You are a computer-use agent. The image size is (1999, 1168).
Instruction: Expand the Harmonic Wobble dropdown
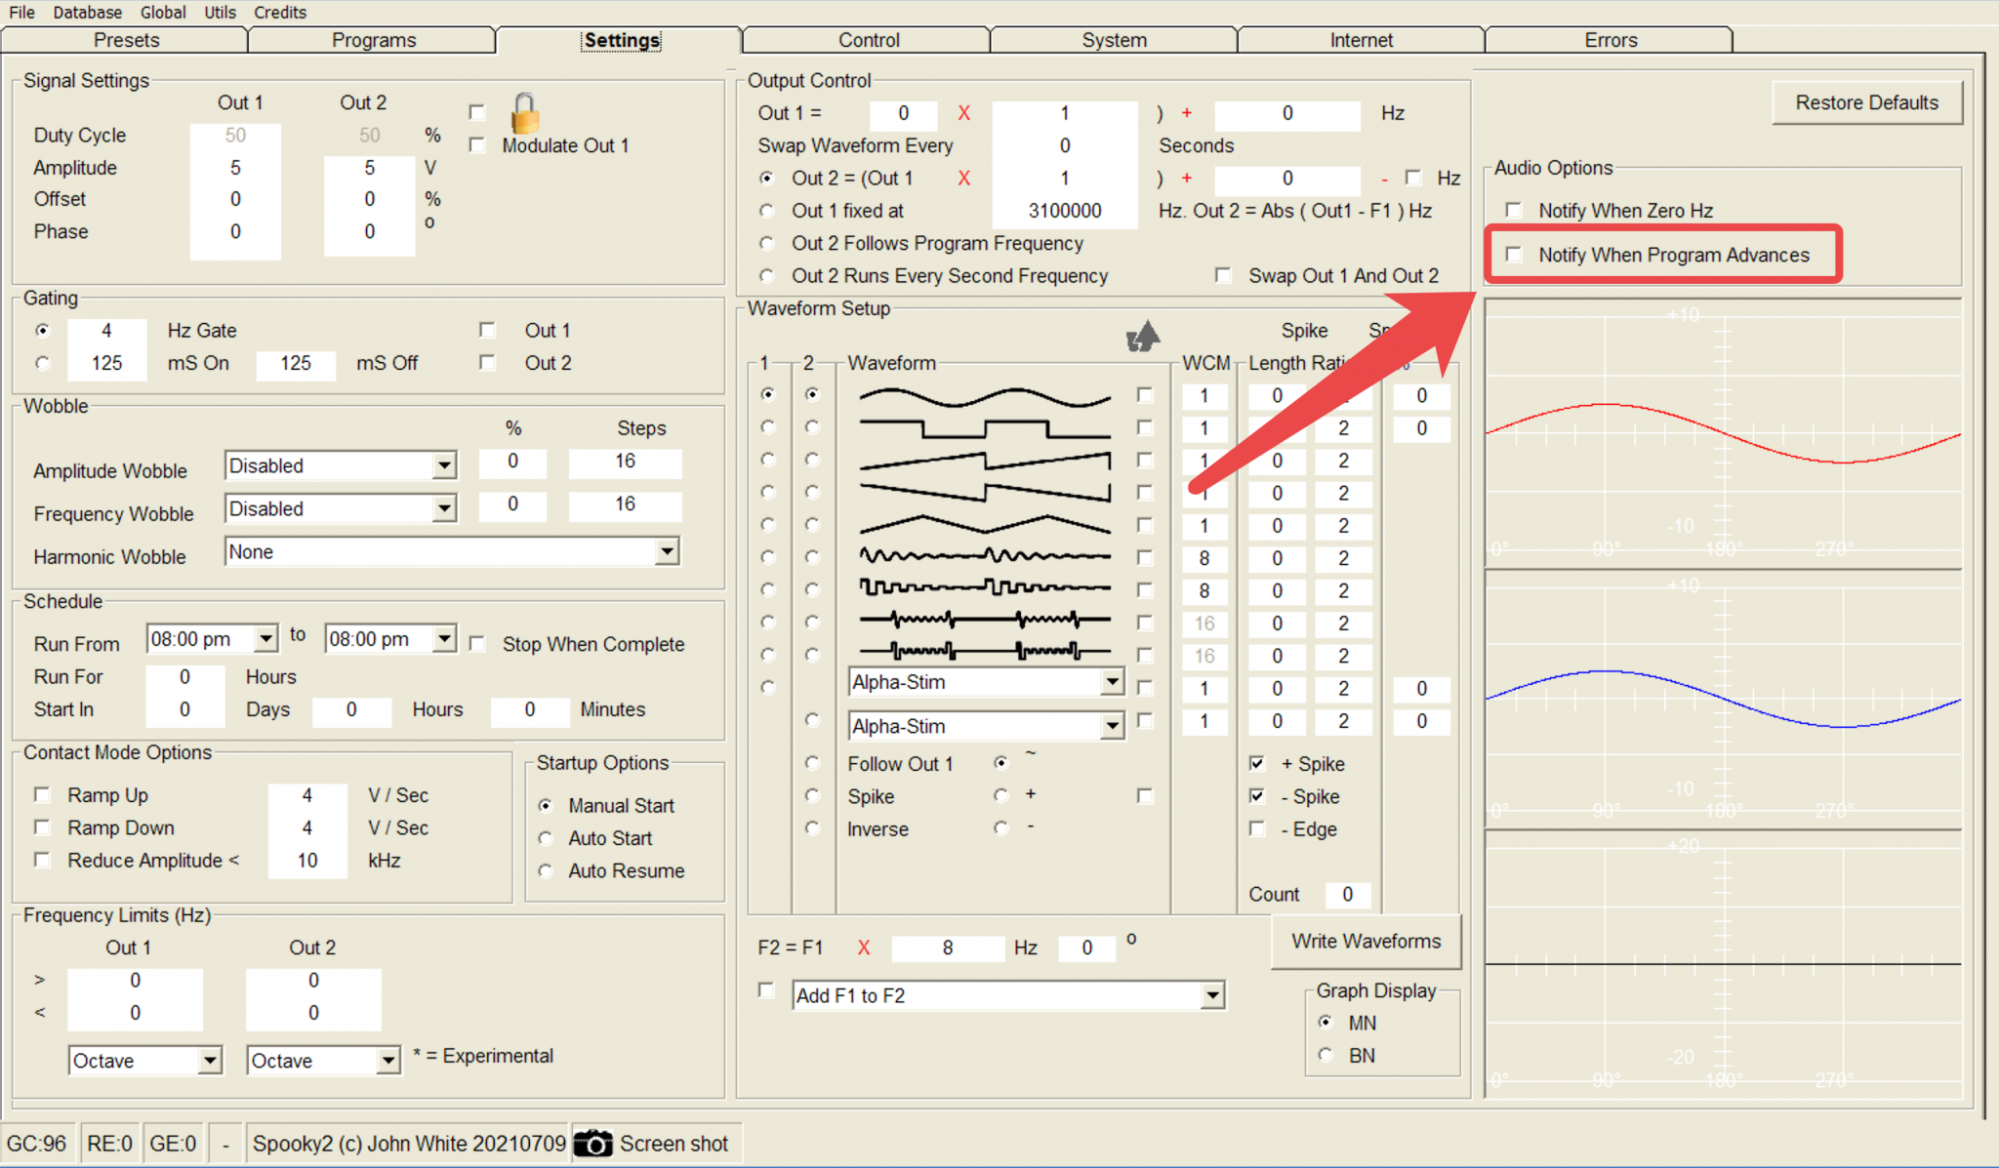click(x=667, y=552)
